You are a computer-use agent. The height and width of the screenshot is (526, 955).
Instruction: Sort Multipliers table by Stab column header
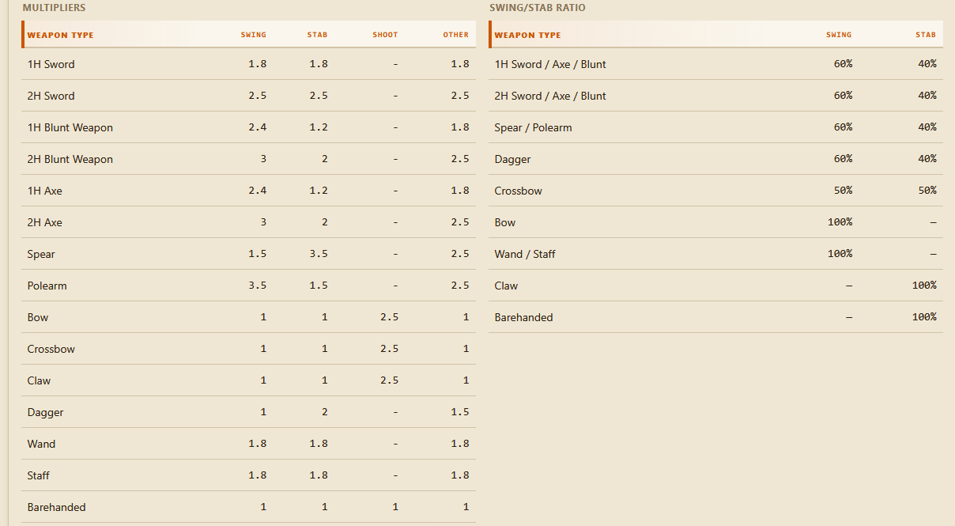click(317, 35)
